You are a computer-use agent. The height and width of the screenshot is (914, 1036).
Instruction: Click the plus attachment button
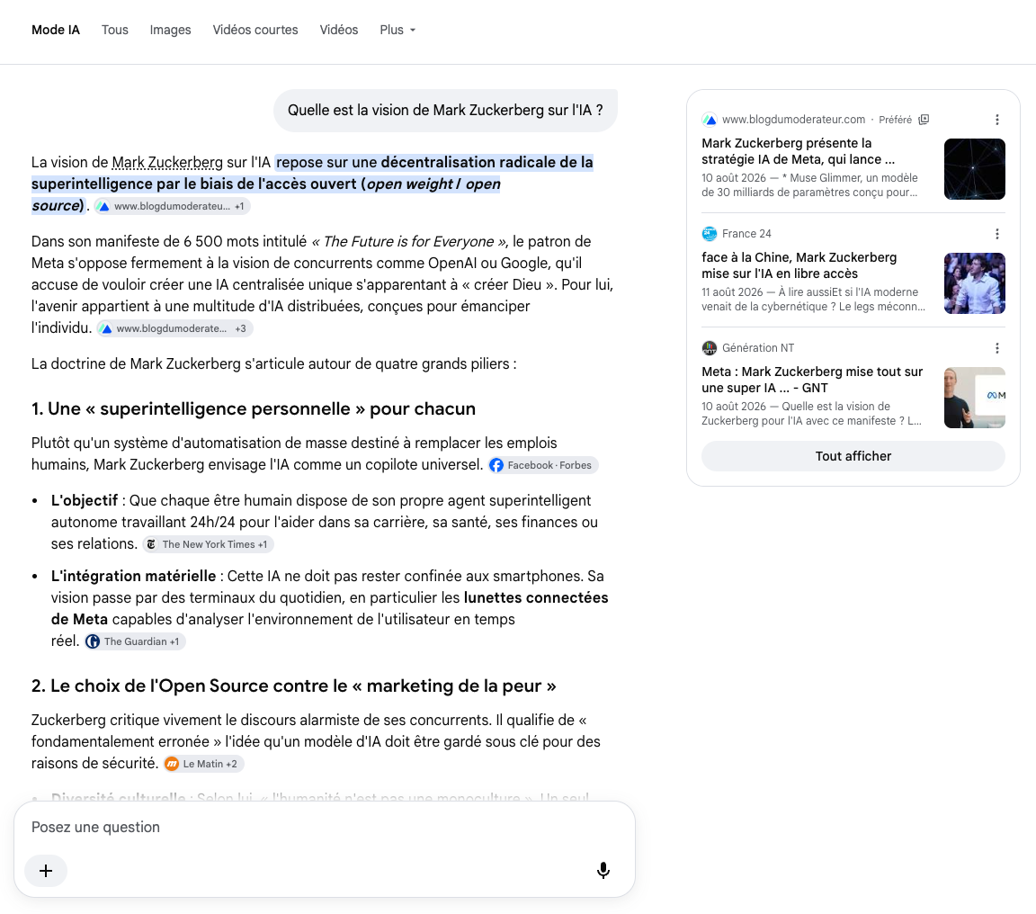46,871
